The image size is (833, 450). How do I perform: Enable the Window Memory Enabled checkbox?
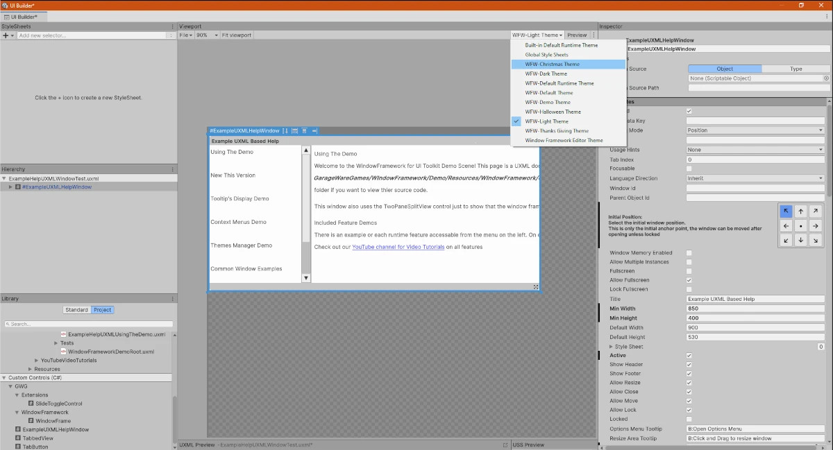click(x=689, y=253)
